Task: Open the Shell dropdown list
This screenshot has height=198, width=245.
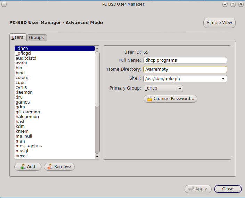Action: tap(223, 79)
